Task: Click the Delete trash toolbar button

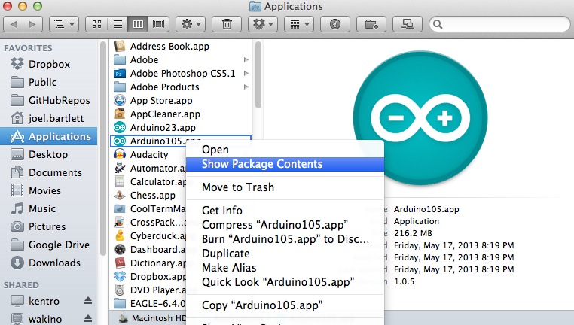Action: click(x=227, y=25)
